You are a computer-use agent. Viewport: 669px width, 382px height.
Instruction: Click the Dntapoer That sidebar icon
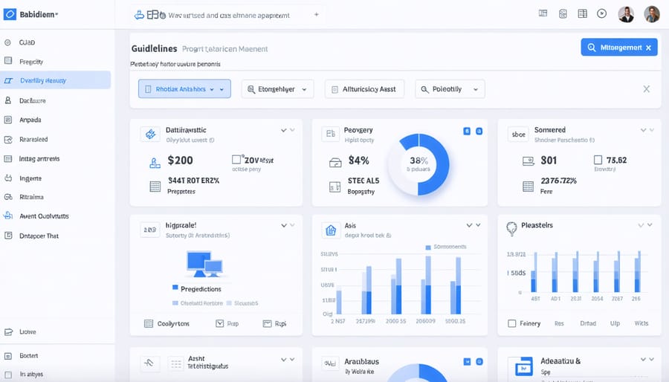click(x=8, y=236)
